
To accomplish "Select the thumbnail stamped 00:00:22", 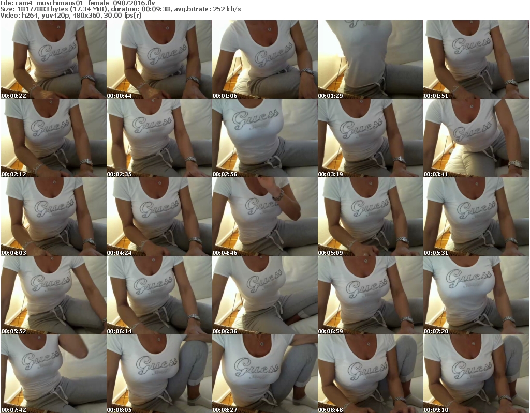I will pos(53,59).
